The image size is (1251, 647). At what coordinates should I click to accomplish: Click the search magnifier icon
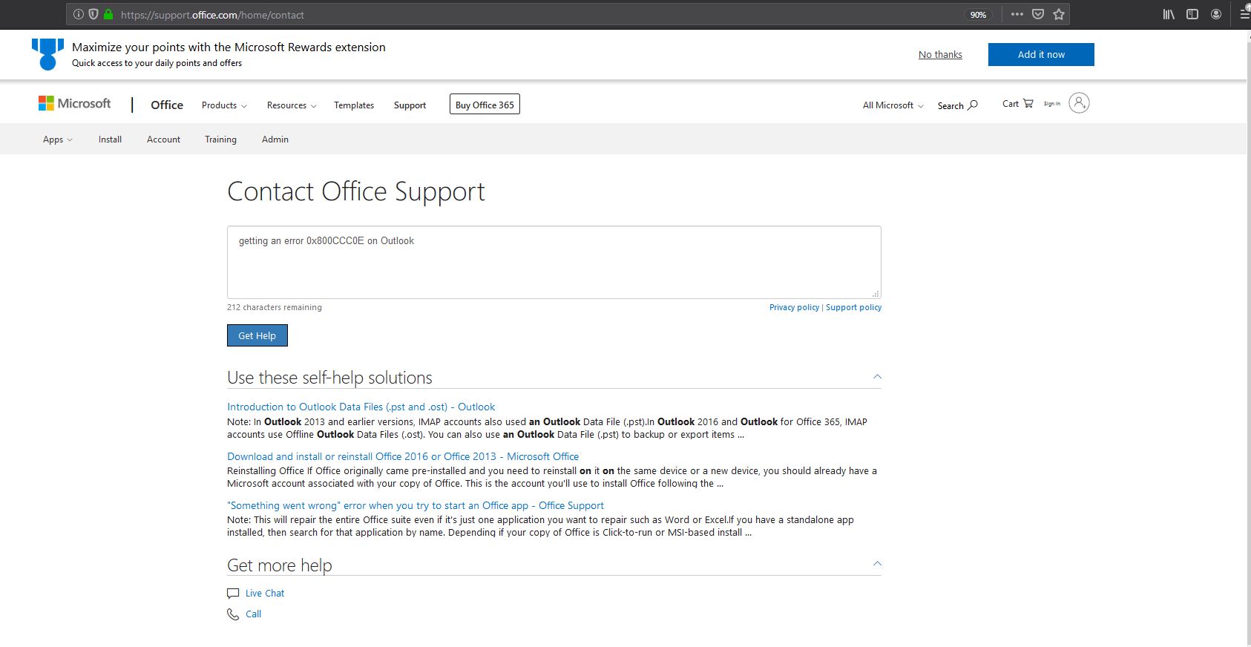point(973,105)
